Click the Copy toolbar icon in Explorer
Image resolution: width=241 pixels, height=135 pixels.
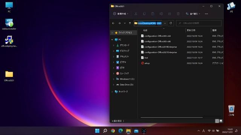coord(144,14)
